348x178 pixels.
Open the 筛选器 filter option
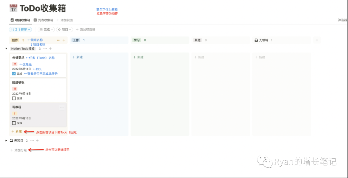(x=342, y=20)
